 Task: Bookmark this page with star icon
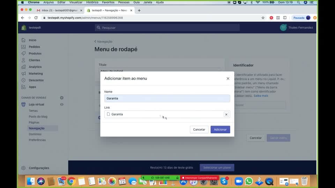pyautogui.click(x=263, y=18)
